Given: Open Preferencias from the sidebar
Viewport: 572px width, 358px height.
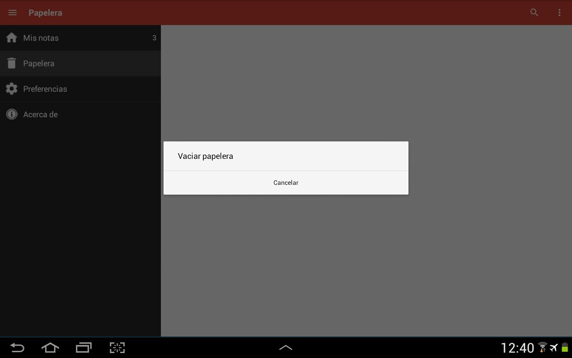Looking at the screenshot, I should tap(80, 89).
